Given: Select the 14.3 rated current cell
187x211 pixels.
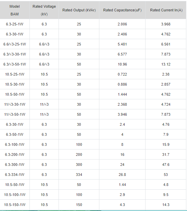Looking at the screenshot, I should click(166, 205).
